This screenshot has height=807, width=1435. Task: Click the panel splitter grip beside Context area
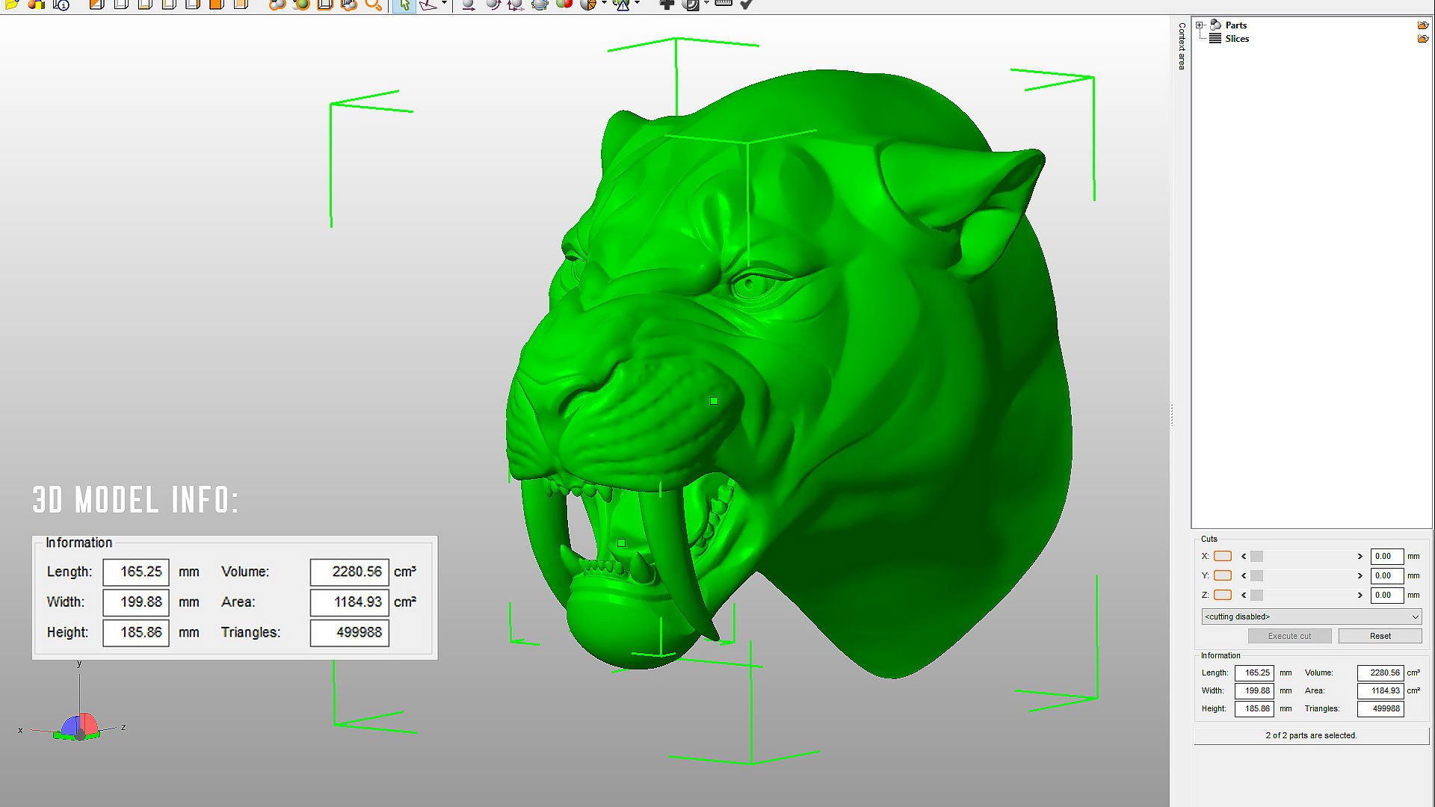[x=1172, y=415]
